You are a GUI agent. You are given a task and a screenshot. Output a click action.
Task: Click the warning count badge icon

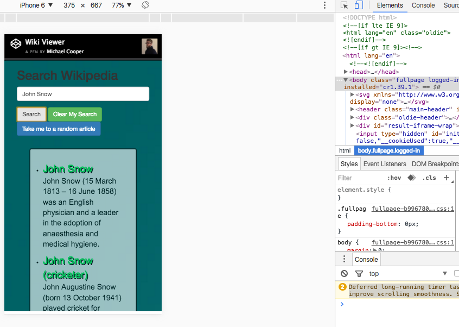point(342,287)
